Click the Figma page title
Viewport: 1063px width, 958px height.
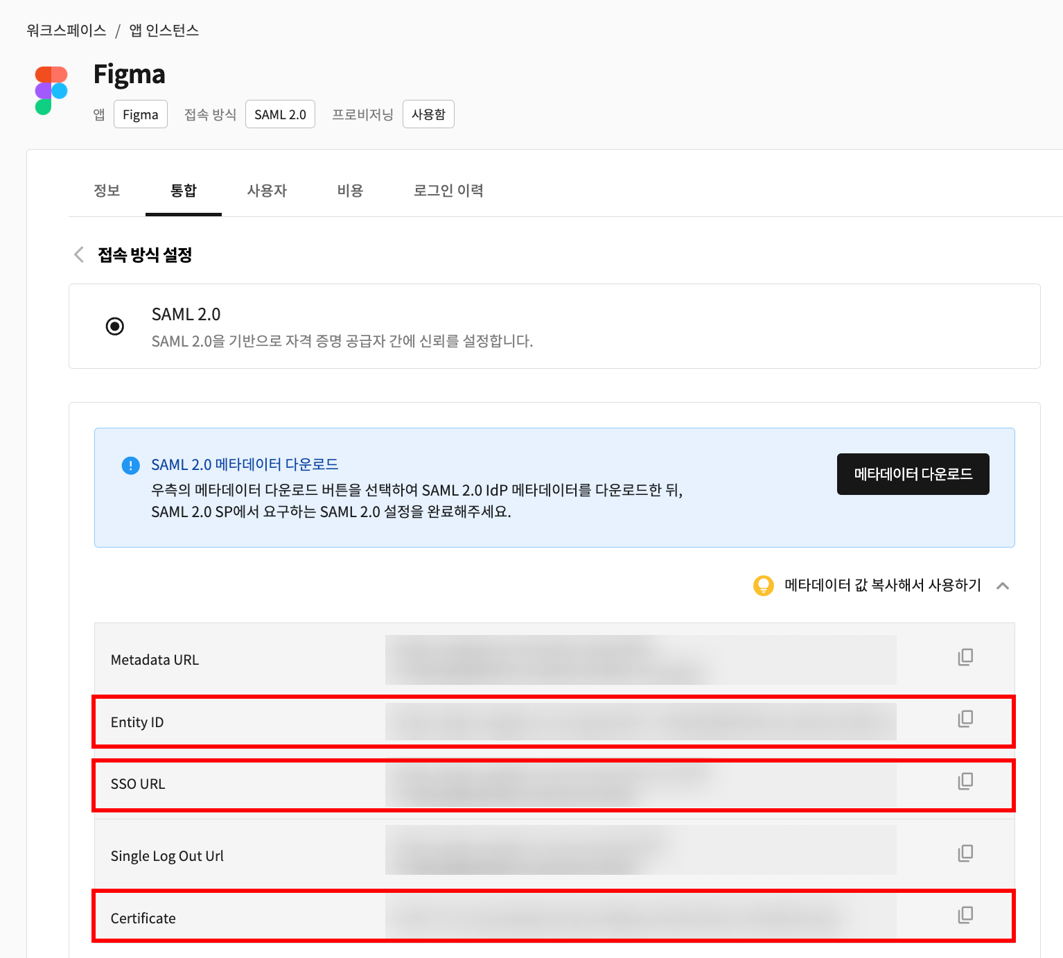coord(130,74)
